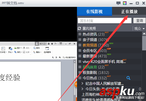
Task: Open the 图片 dropdown arrow in WPS ribbon
Action: pyautogui.click(x=22, y=48)
